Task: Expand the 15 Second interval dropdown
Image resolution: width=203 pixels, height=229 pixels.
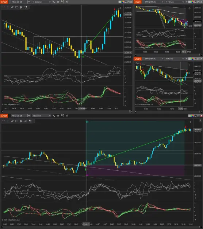Action: [41, 2]
